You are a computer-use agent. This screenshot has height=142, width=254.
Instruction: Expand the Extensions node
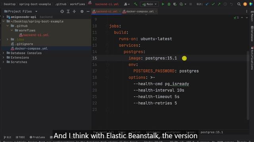pos(3,57)
